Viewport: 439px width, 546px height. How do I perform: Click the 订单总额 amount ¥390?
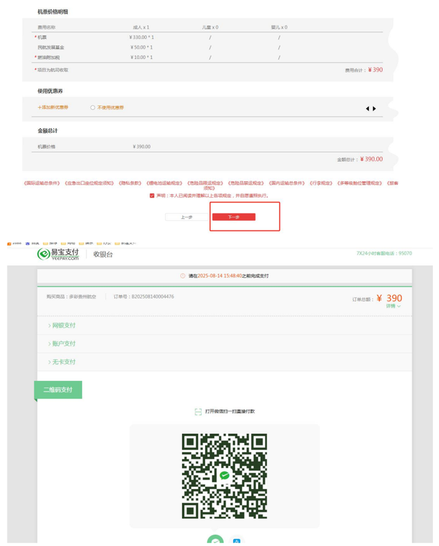pos(389,298)
